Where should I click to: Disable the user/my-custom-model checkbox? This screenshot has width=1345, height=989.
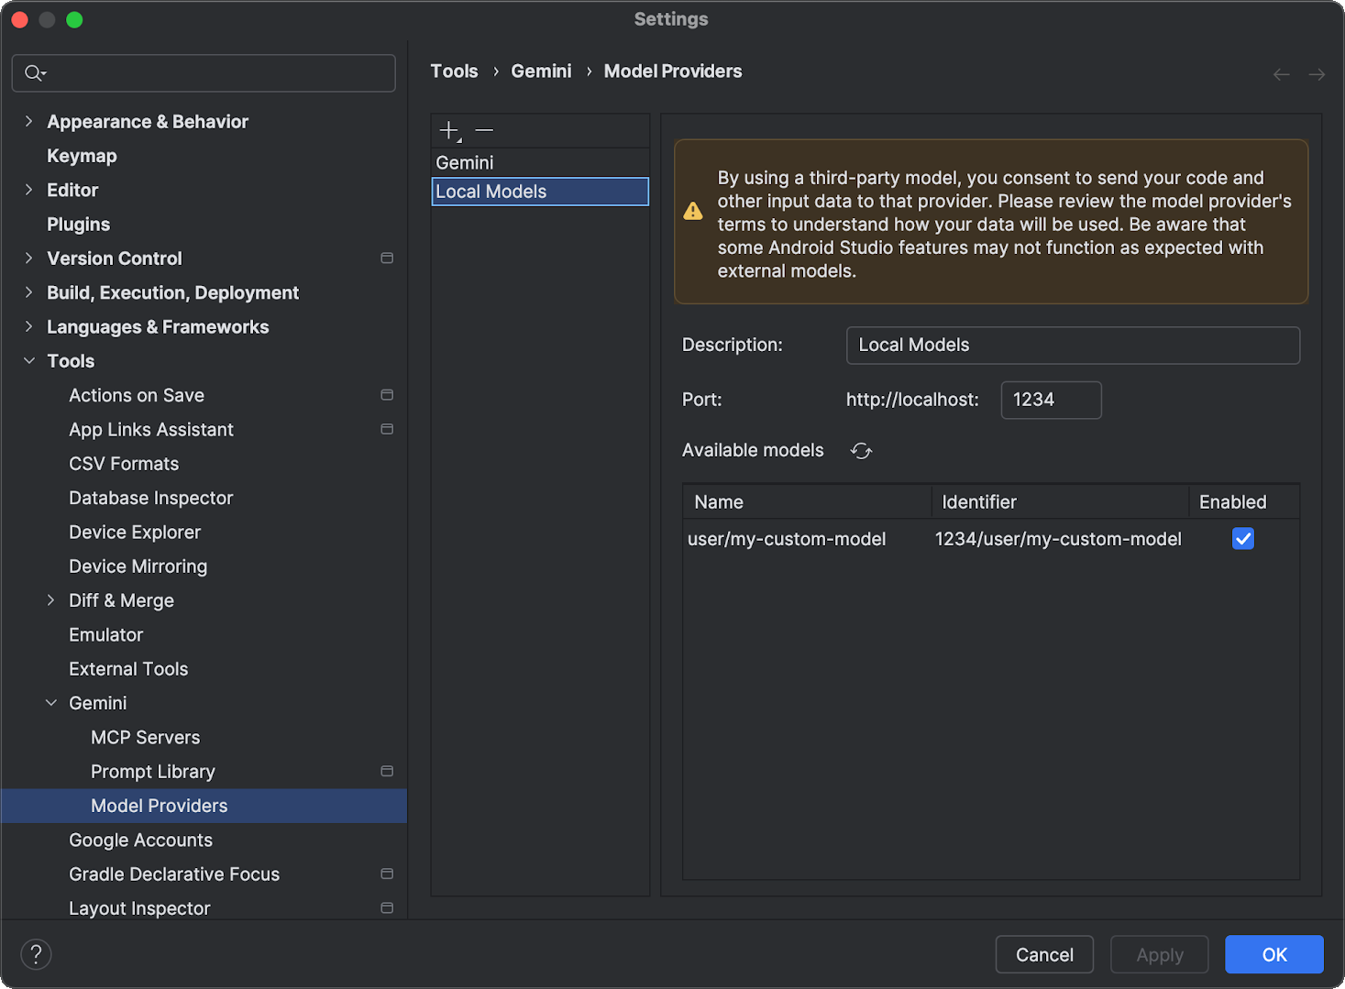1242,539
